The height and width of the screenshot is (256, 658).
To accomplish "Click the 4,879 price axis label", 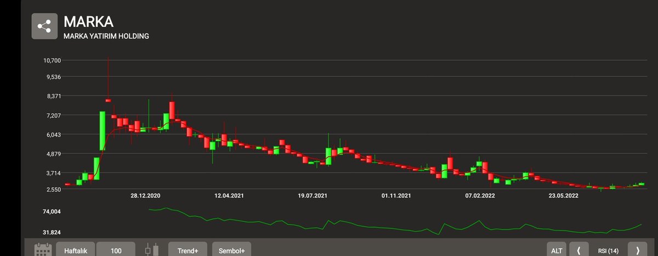I will tap(53, 154).
